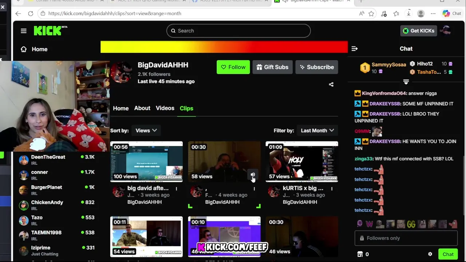Collapse the chat panel with arrow icon
Image resolution: width=466 pixels, height=262 pixels.
click(x=355, y=49)
